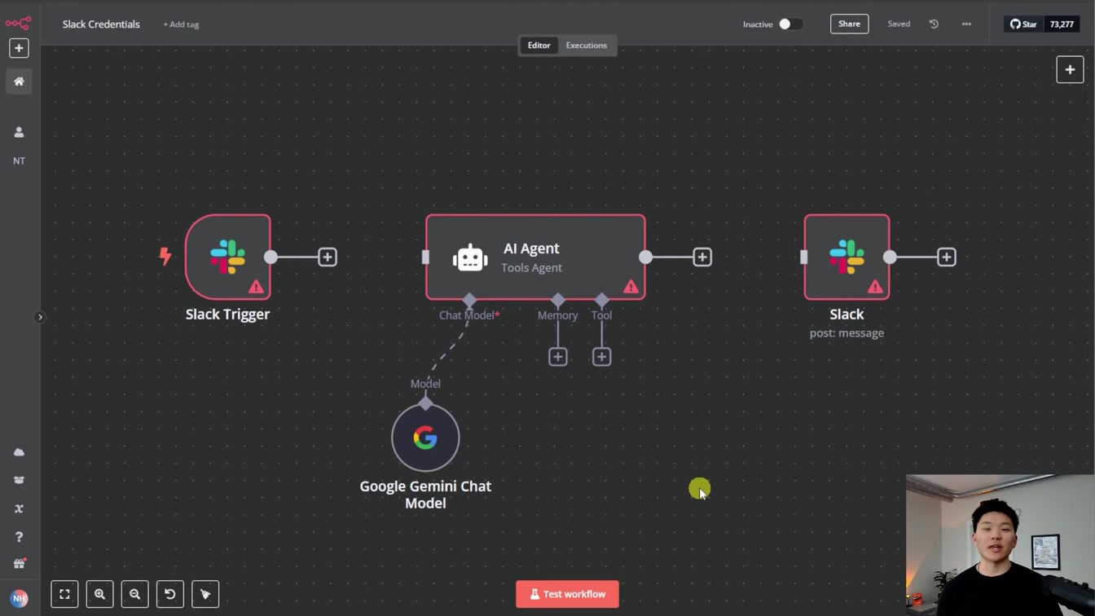Open the Personal section user icon
This screenshot has height=616, width=1095.
(x=19, y=132)
